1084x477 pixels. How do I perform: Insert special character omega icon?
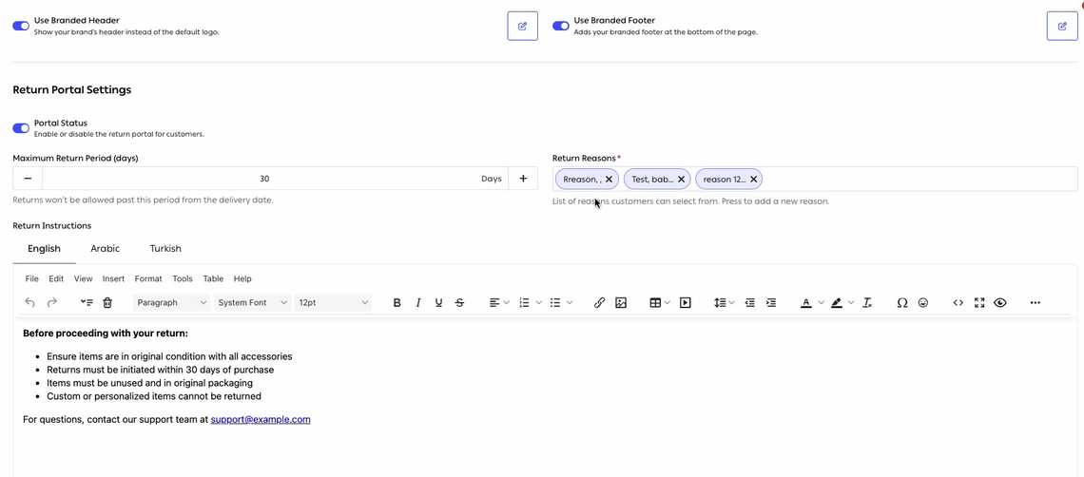tap(902, 303)
